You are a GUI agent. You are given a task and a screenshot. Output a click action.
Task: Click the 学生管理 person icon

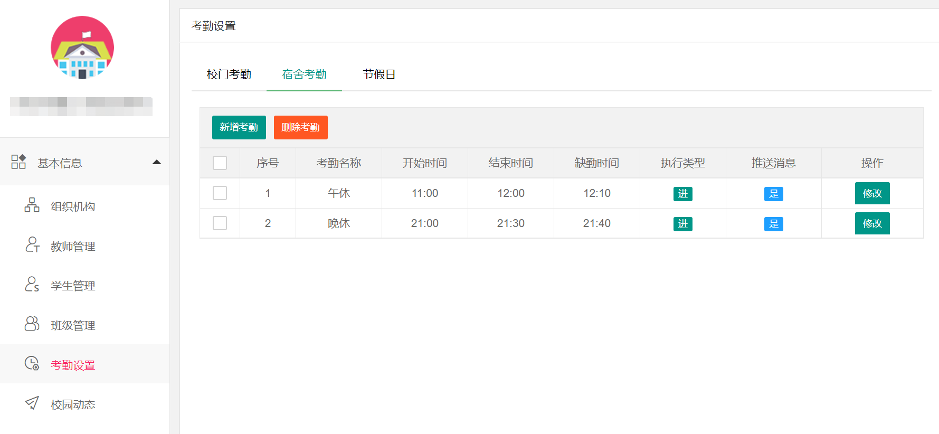[x=32, y=285]
